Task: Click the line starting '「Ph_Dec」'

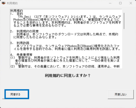Action: [69, 17]
